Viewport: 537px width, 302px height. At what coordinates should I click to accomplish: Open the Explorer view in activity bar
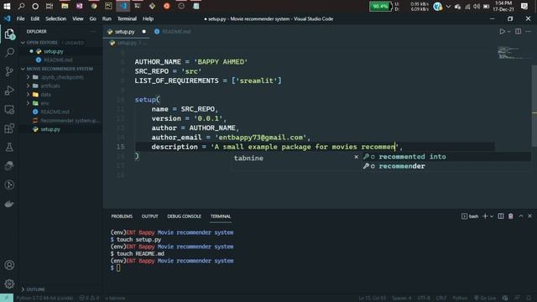point(9,34)
